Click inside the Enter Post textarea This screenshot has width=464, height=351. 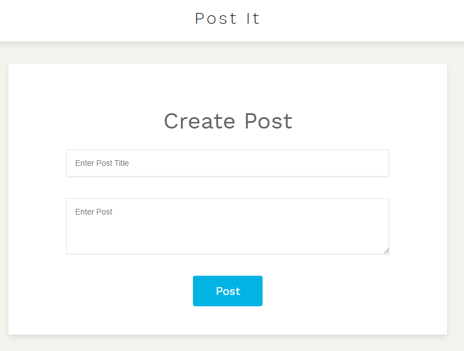227,226
